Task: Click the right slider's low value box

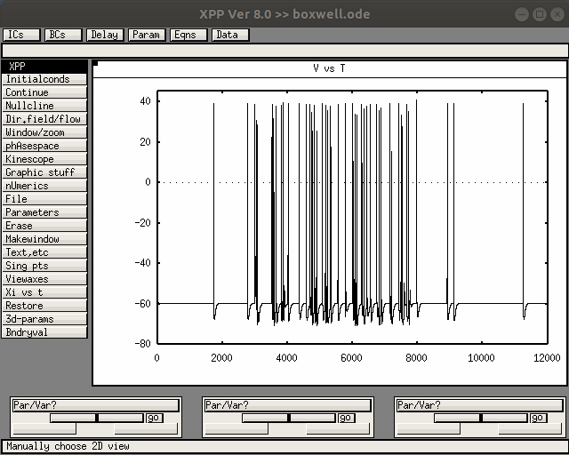Action: [429, 429]
